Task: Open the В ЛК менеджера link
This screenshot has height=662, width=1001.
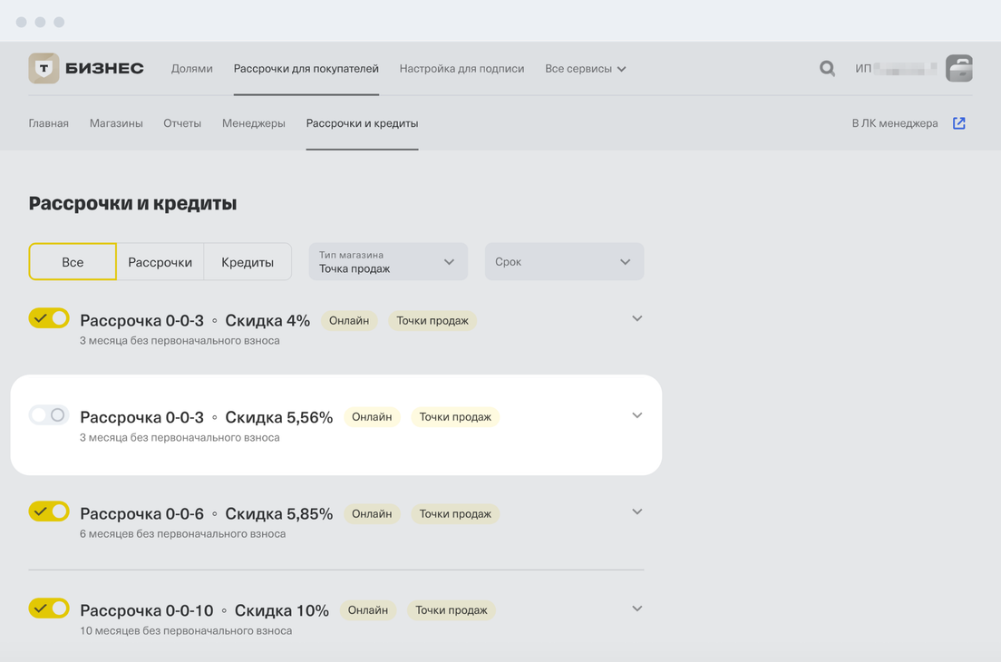Action: point(894,123)
